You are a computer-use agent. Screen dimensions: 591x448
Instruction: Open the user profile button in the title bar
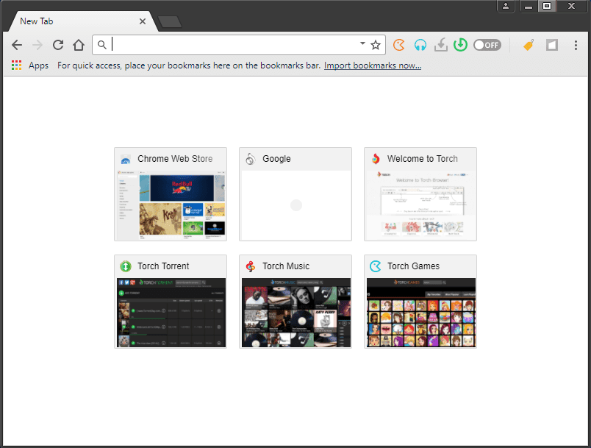click(506, 6)
